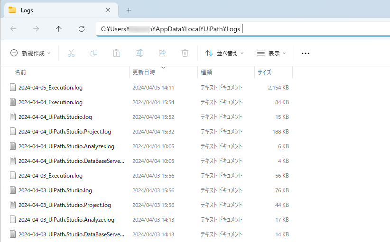The height and width of the screenshot is (242, 390).
Task: Click the Share icon in toolbar
Action: click(162, 53)
